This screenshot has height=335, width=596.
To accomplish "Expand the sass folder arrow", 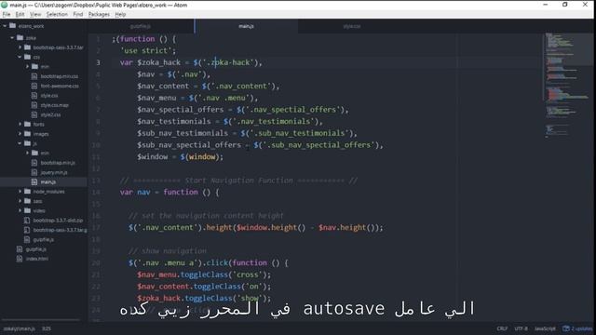I will pos(20,201).
